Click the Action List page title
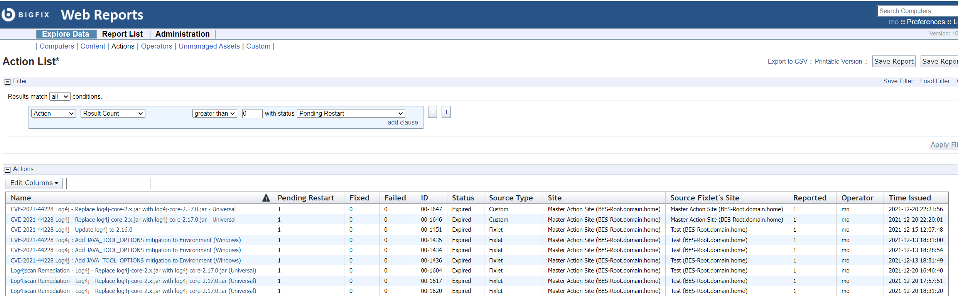The width and height of the screenshot is (958, 296). (31, 62)
